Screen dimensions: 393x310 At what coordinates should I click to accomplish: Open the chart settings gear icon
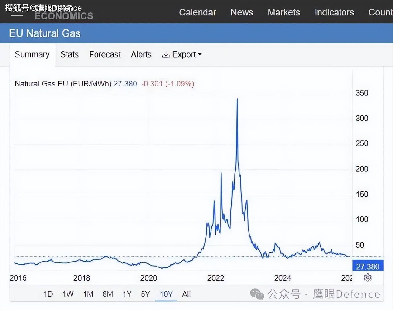pos(368,277)
